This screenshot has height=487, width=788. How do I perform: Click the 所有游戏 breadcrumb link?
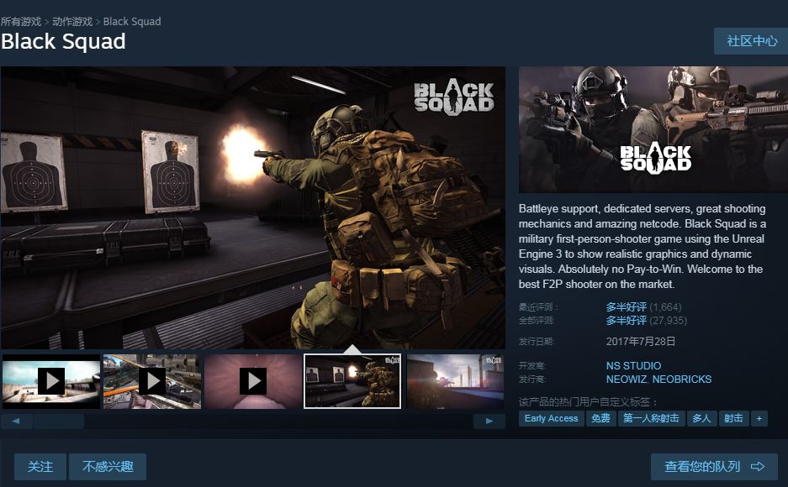coord(21,22)
